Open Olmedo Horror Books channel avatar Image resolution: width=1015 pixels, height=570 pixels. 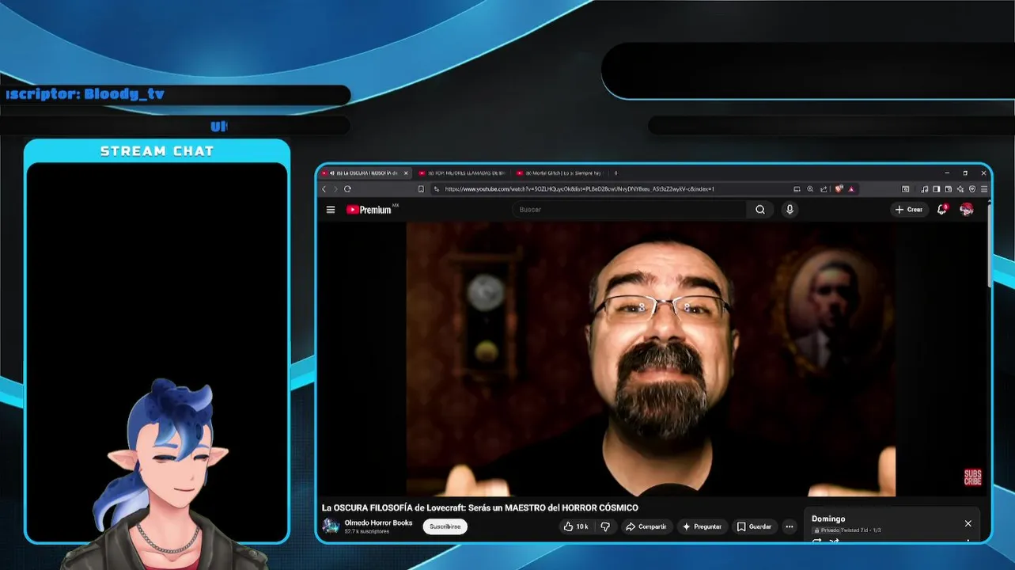coord(331,526)
